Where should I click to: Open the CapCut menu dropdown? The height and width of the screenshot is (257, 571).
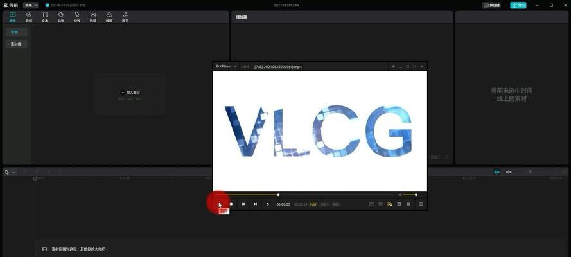point(31,5)
